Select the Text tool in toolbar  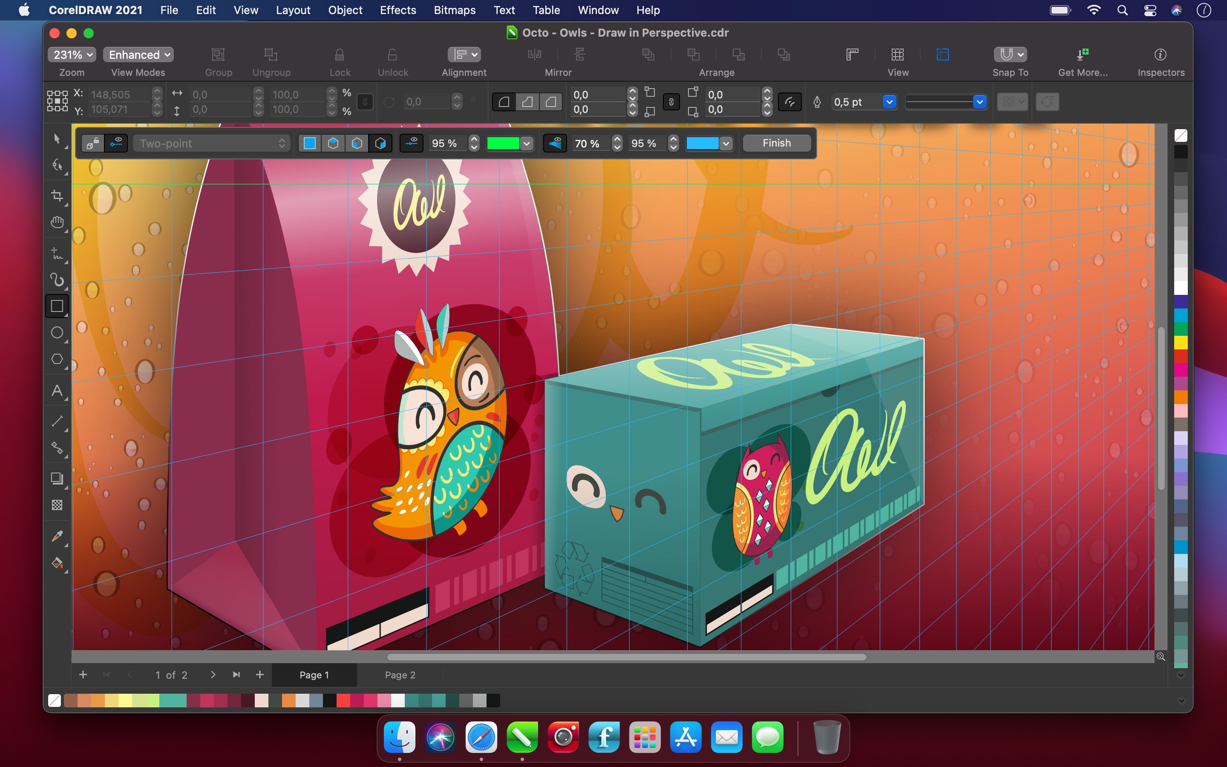pyautogui.click(x=58, y=392)
